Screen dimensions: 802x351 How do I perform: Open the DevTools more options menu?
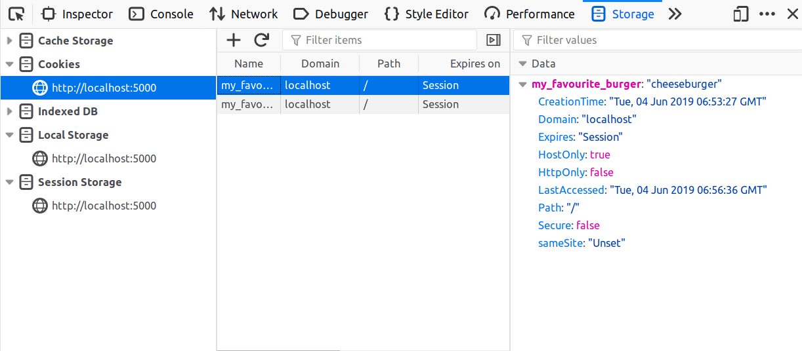click(767, 14)
